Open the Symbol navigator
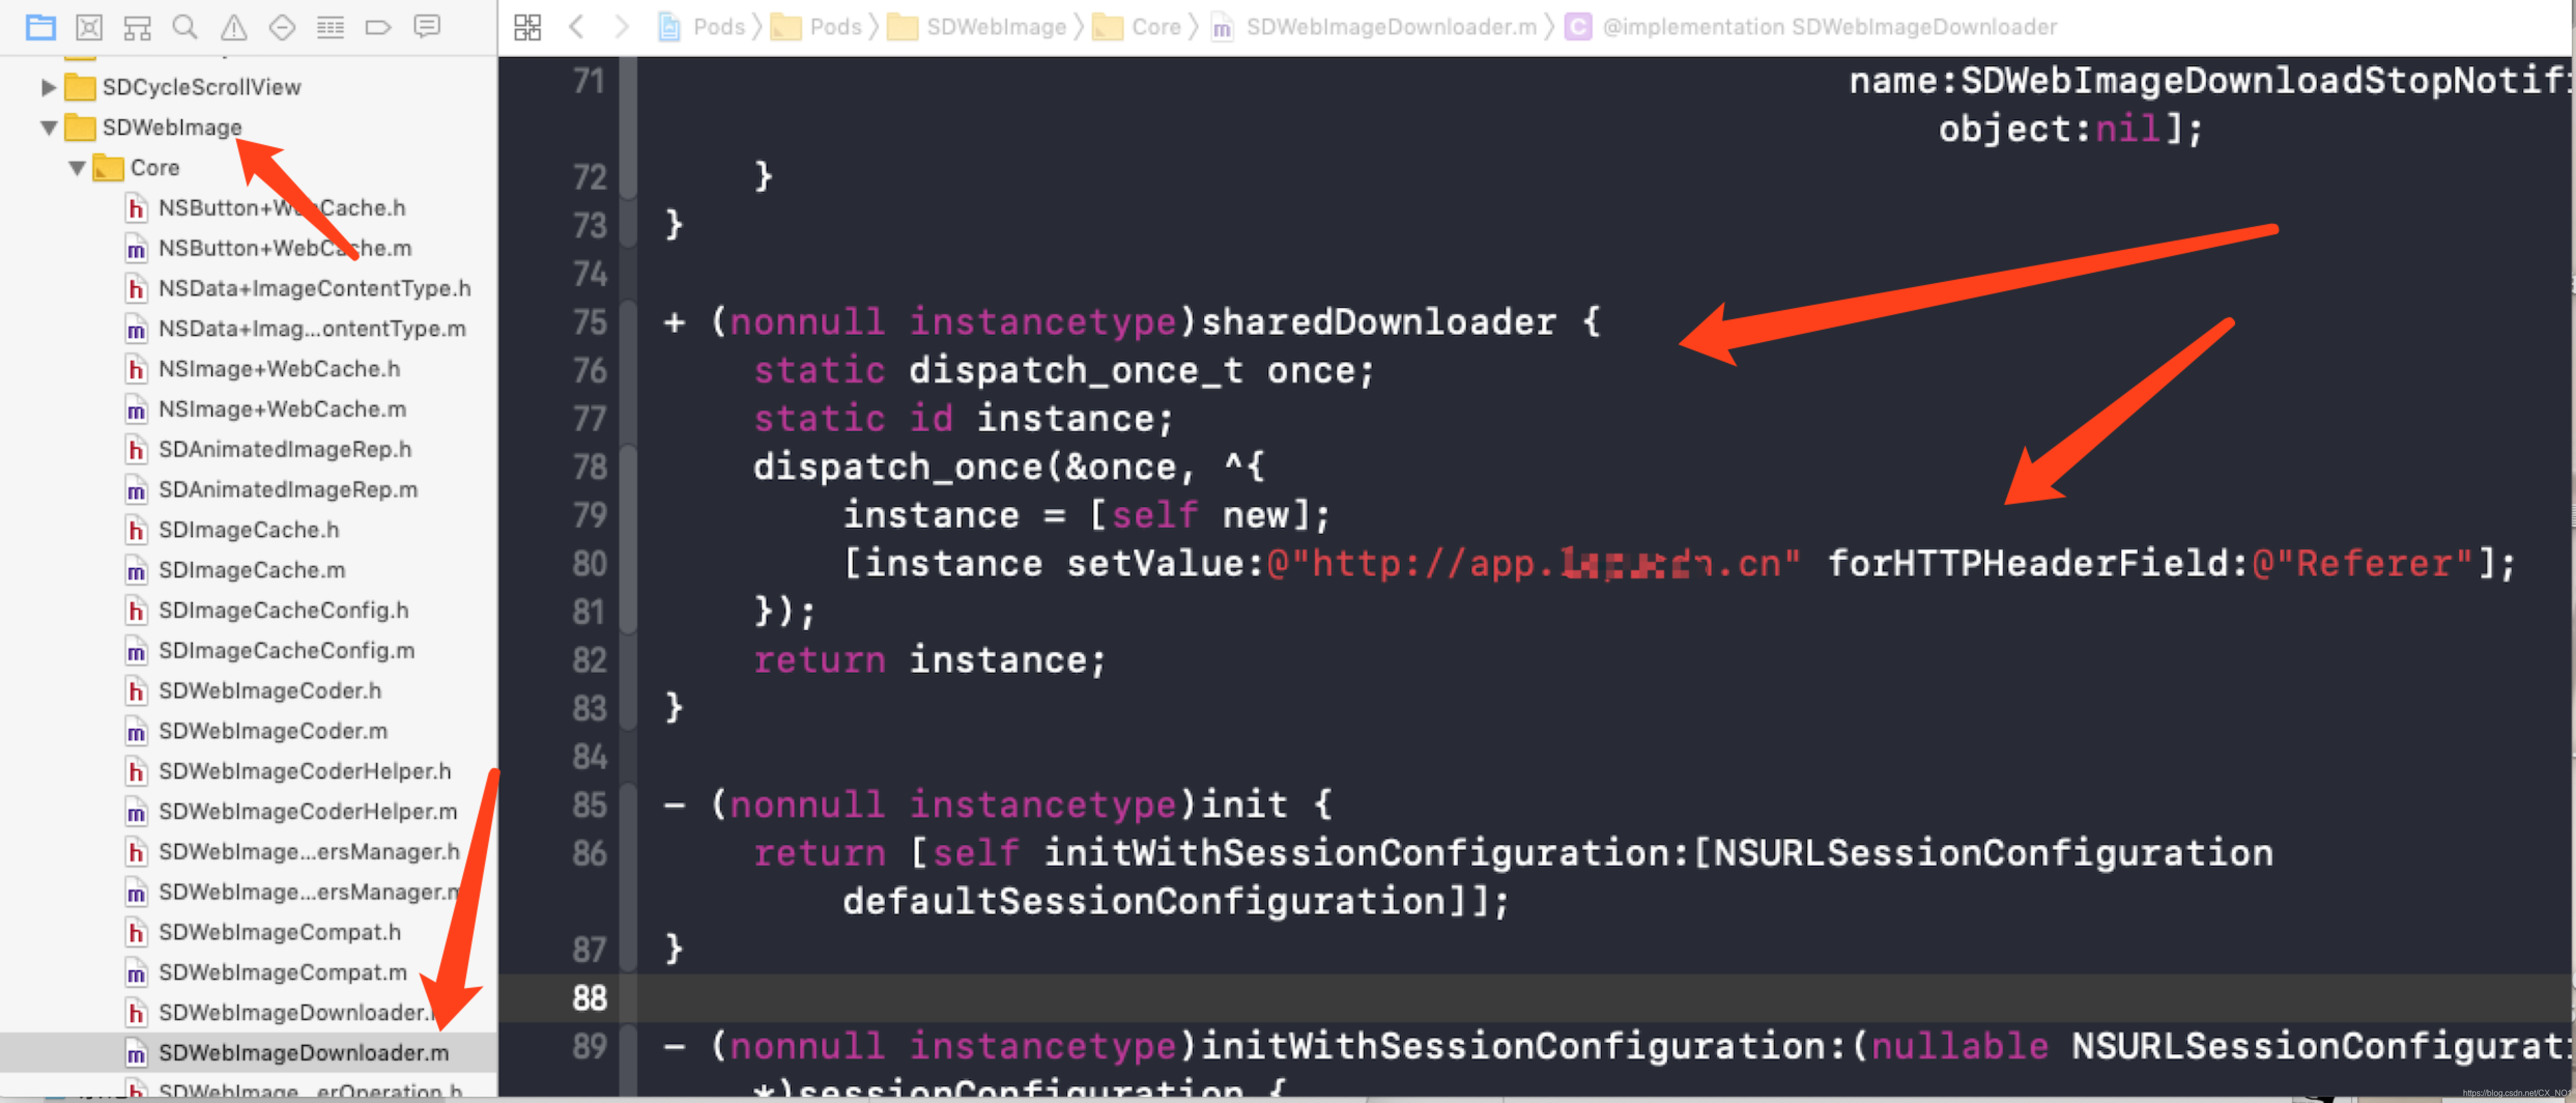2576x1103 pixels. pyautogui.click(x=137, y=27)
